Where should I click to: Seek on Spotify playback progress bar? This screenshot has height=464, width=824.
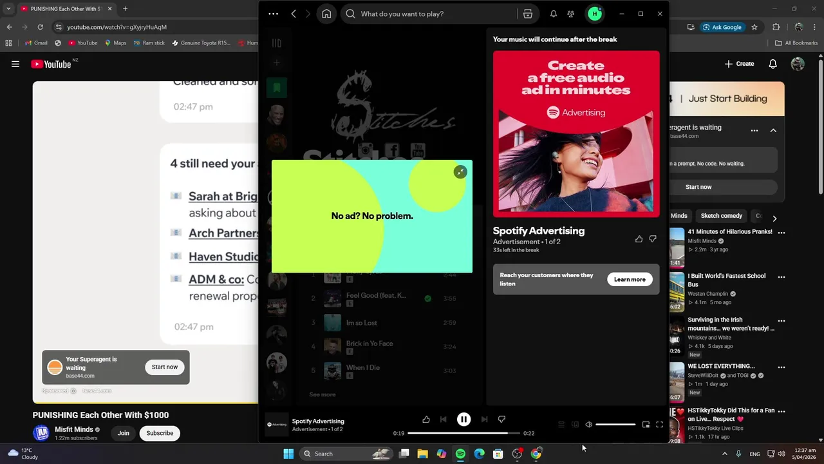[464, 433]
